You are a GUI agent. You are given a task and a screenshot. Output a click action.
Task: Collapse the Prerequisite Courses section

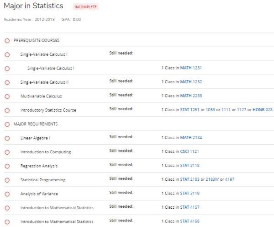[x=37, y=40]
